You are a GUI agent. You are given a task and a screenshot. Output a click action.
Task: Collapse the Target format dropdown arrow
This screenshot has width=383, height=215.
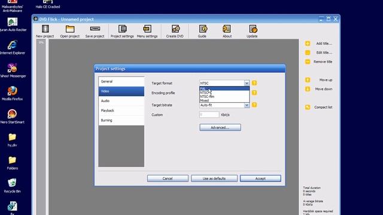point(247,83)
